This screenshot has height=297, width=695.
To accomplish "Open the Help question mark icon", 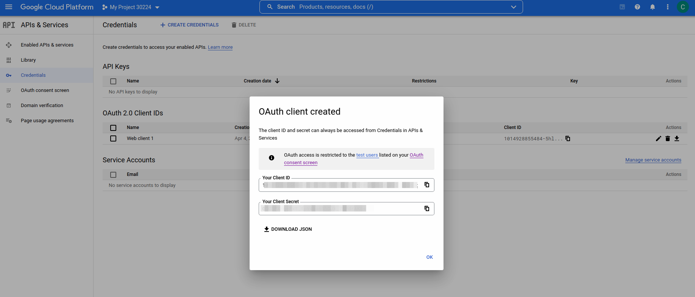I will pyautogui.click(x=637, y=7).
